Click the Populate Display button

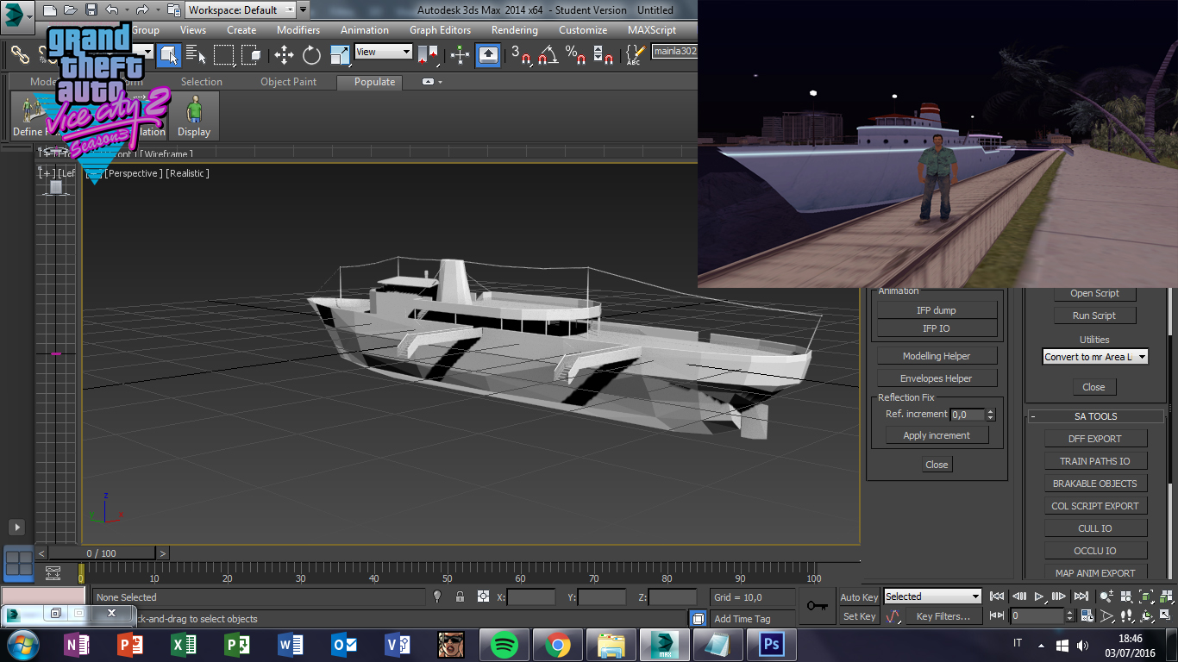pos(194,116)
